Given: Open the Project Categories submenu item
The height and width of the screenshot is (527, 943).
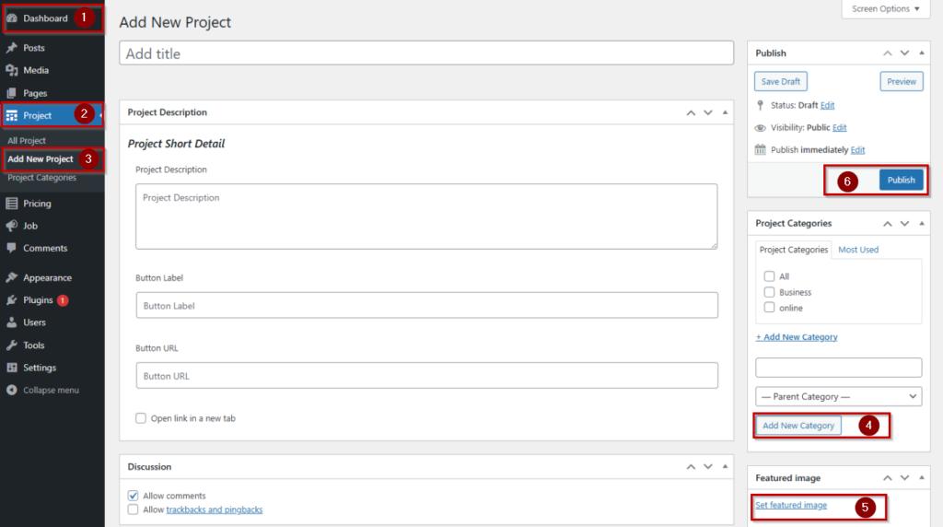Looking at the screenshot, I should click(x=42, y=178).
